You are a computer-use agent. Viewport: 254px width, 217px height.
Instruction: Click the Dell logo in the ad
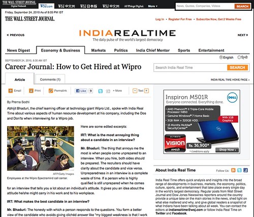[x=232, y=97]
